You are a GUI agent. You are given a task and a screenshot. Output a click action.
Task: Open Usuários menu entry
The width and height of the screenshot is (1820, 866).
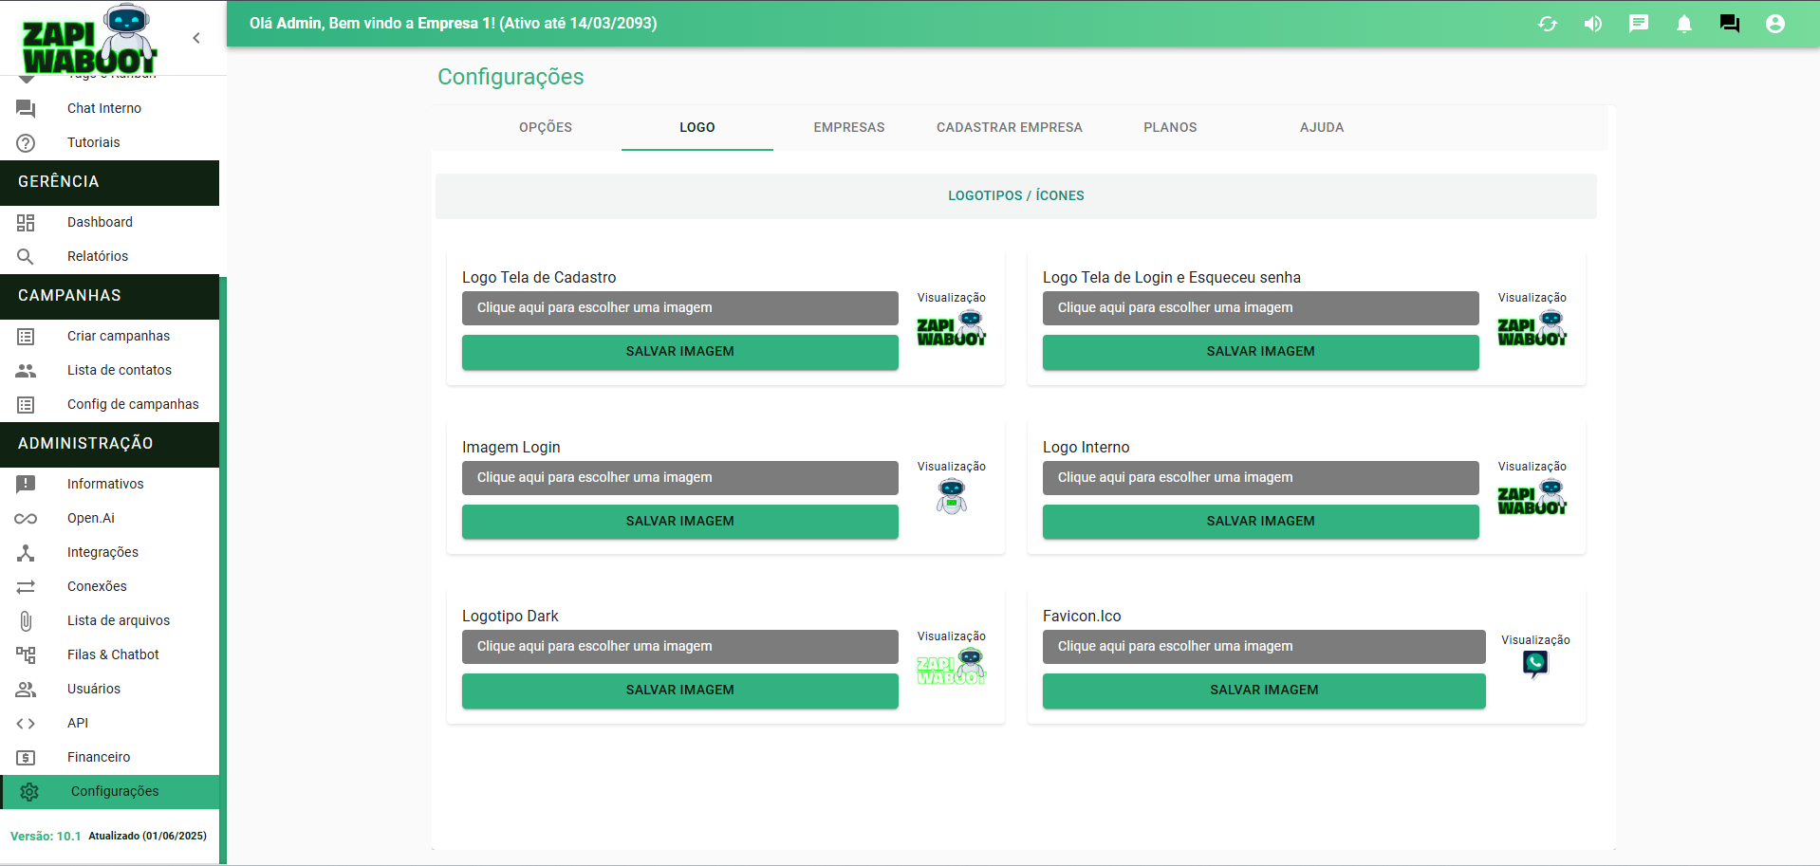109,689
